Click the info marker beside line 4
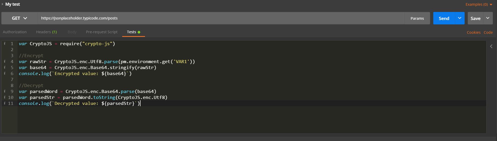 coord(4,62)
